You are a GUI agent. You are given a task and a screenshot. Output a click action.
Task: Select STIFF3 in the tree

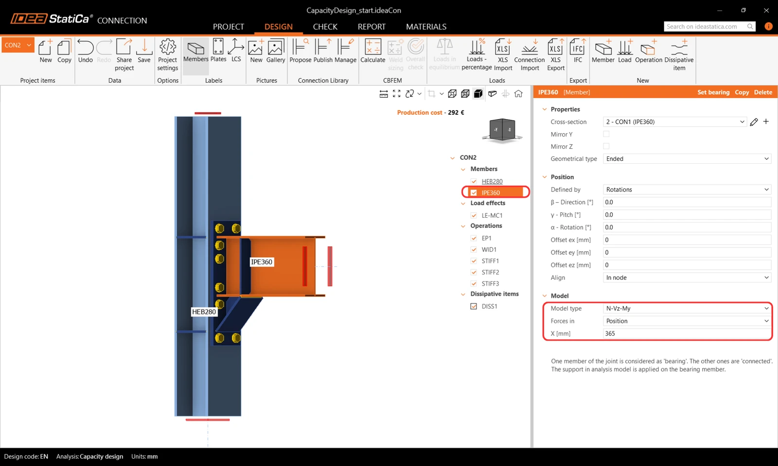coord(490,284)
